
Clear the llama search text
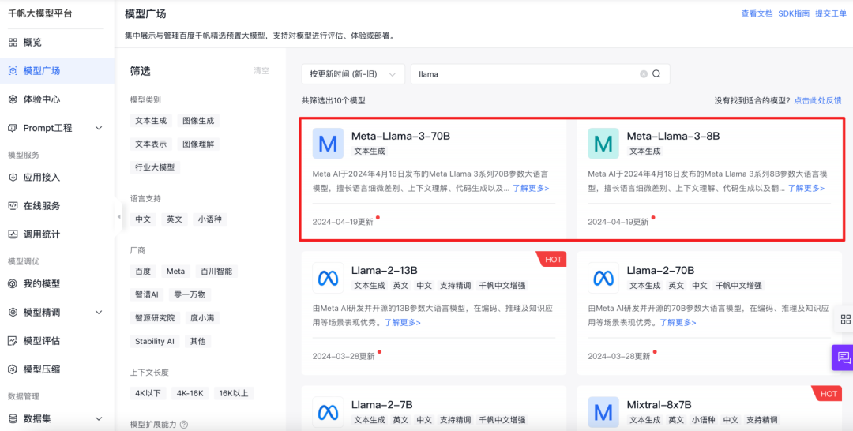click(x=644, y=74)
